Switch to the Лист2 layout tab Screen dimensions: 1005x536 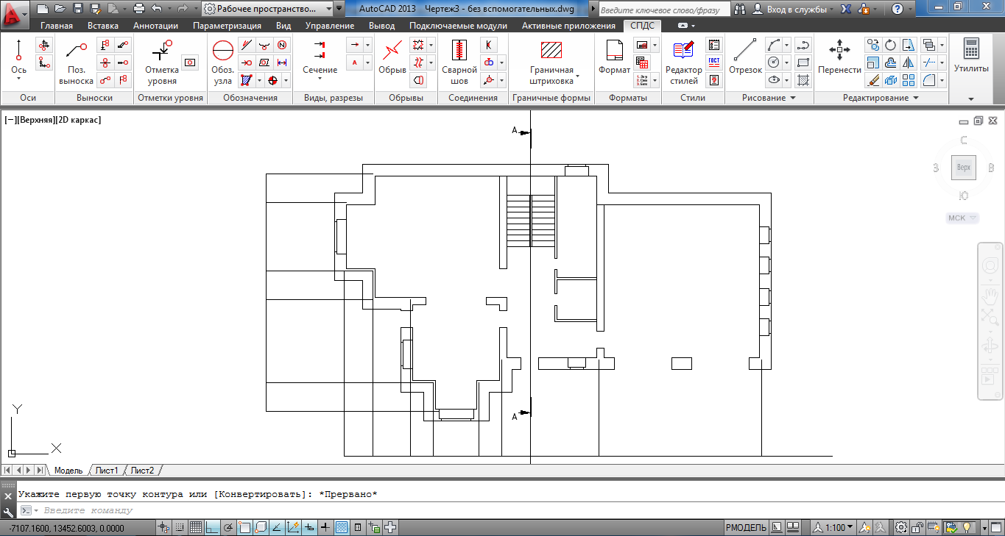(142, 471)
